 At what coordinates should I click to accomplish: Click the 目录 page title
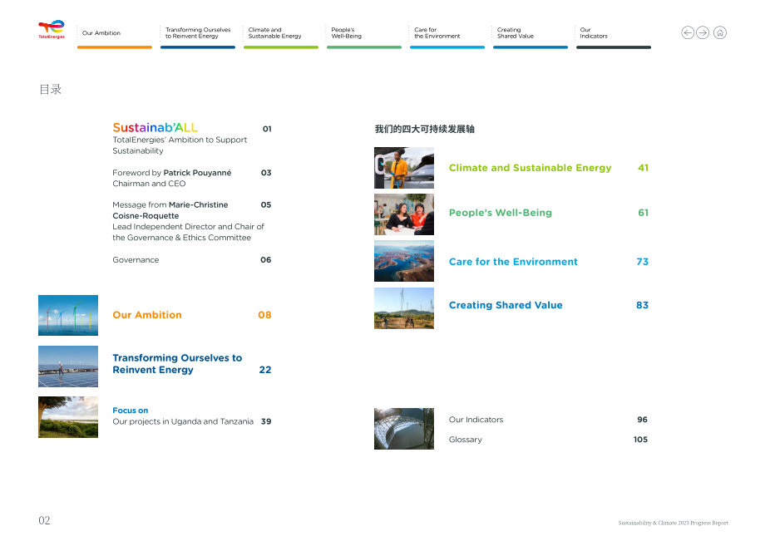[x=50, y=90]
